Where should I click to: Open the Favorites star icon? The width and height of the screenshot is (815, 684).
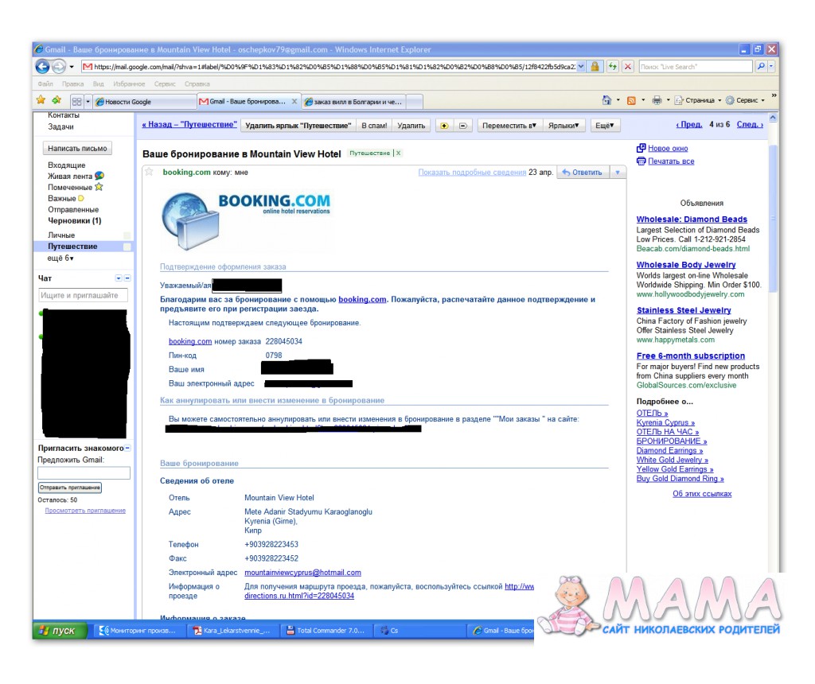click(41, 100)
